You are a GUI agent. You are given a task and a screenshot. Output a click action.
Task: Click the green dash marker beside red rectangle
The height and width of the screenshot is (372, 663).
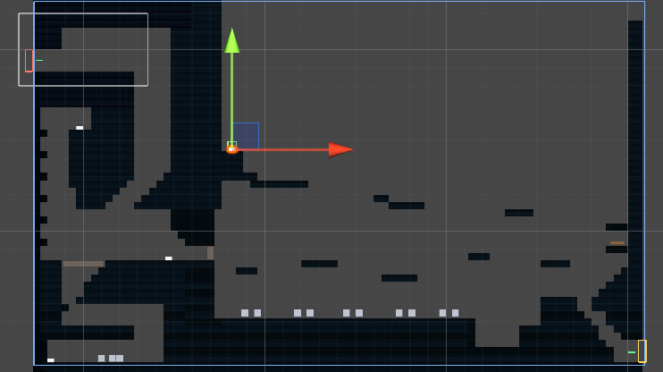[39, 61]
